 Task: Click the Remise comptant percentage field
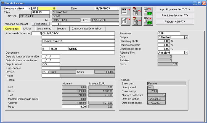164,45
